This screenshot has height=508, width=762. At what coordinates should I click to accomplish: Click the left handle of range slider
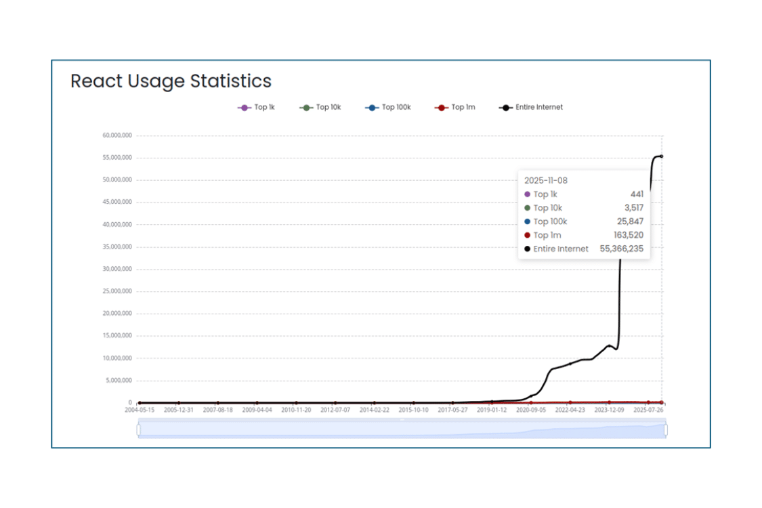click(x=139, y=429)
